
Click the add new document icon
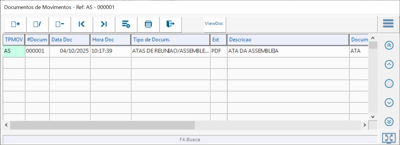click(x=15, y=24)
